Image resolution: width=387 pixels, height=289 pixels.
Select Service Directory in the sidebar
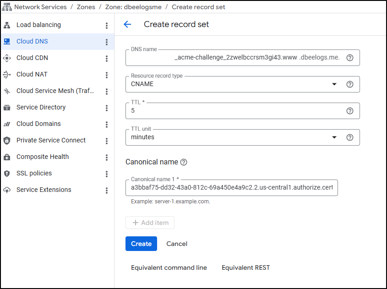(x=41, y=107)
